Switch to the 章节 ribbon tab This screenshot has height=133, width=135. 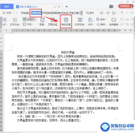coord(60,13)
